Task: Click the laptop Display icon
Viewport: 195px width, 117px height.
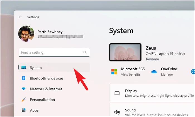Action: coord(117,93)
